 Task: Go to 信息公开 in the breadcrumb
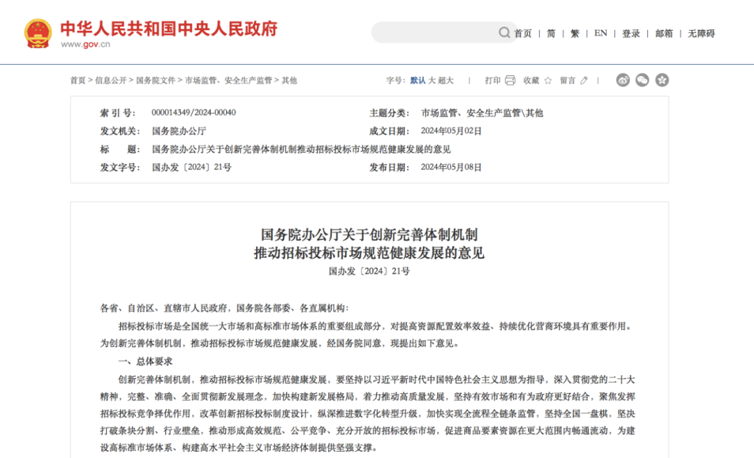[111, 80]
